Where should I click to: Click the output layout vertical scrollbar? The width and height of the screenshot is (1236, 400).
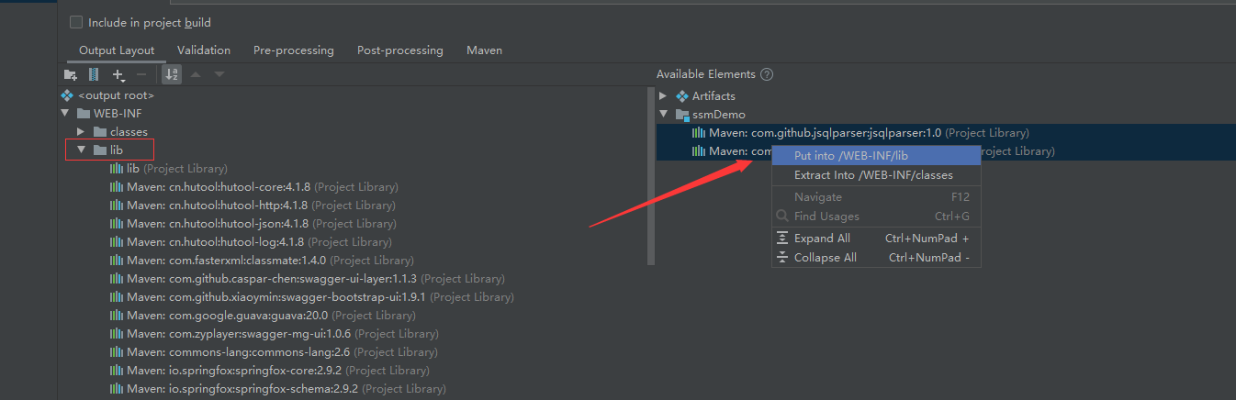click(651, 174)
